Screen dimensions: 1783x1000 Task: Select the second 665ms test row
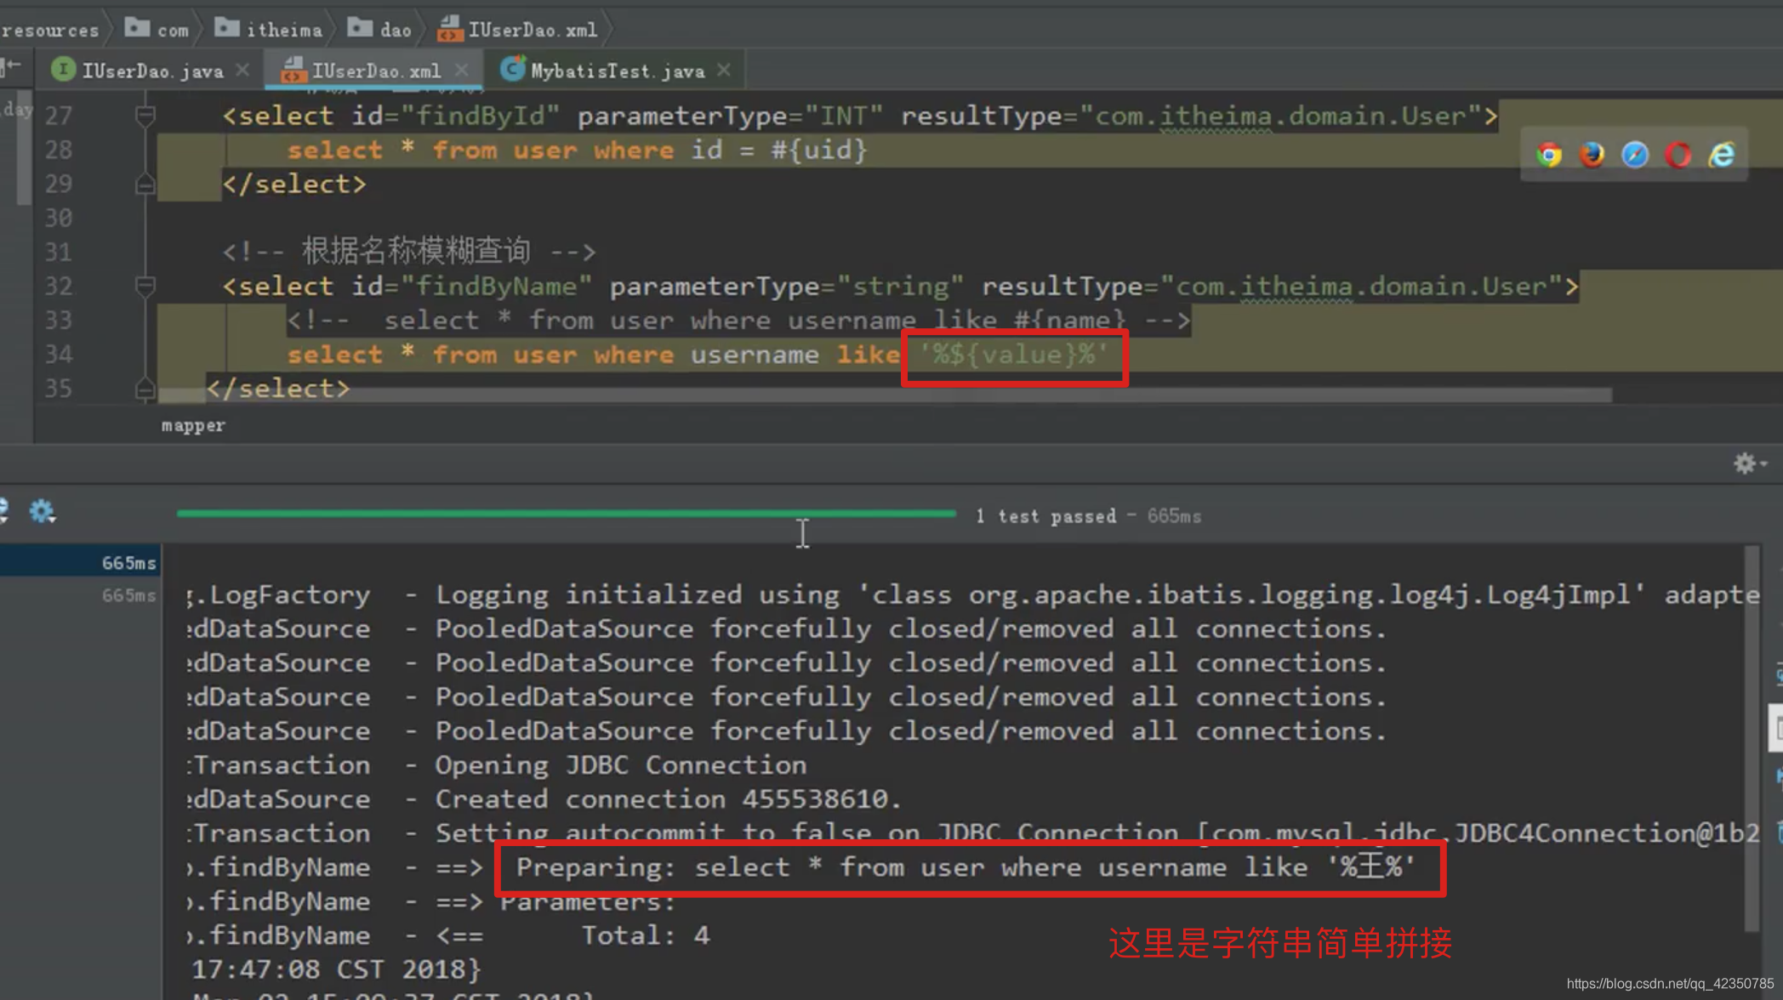pyautogui.click(x=80, y=595)
